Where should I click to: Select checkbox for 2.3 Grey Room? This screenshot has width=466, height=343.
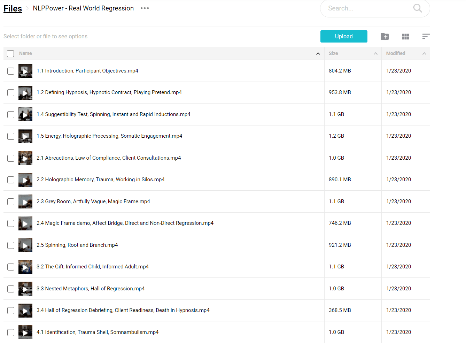pyautogui.click(x=11, y=202)
